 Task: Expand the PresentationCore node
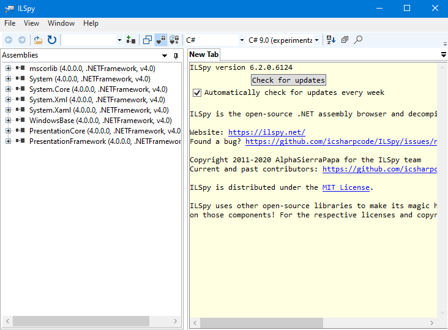tap(9, 130)
